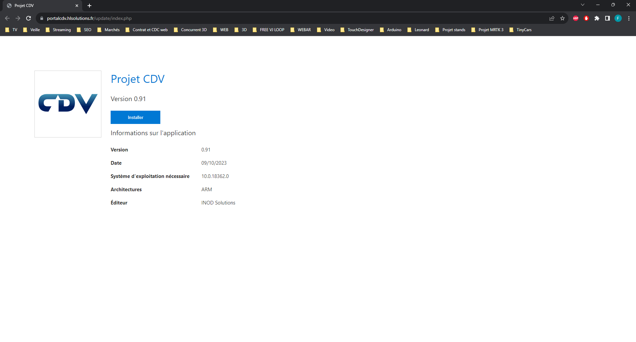Reload the page with the refresh icon
The width and height of the screenshot is (636, 342).
pyautogui.click(x=28, y=18)
